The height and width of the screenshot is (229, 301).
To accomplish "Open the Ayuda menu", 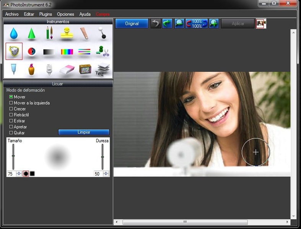I will pos(85,14).
